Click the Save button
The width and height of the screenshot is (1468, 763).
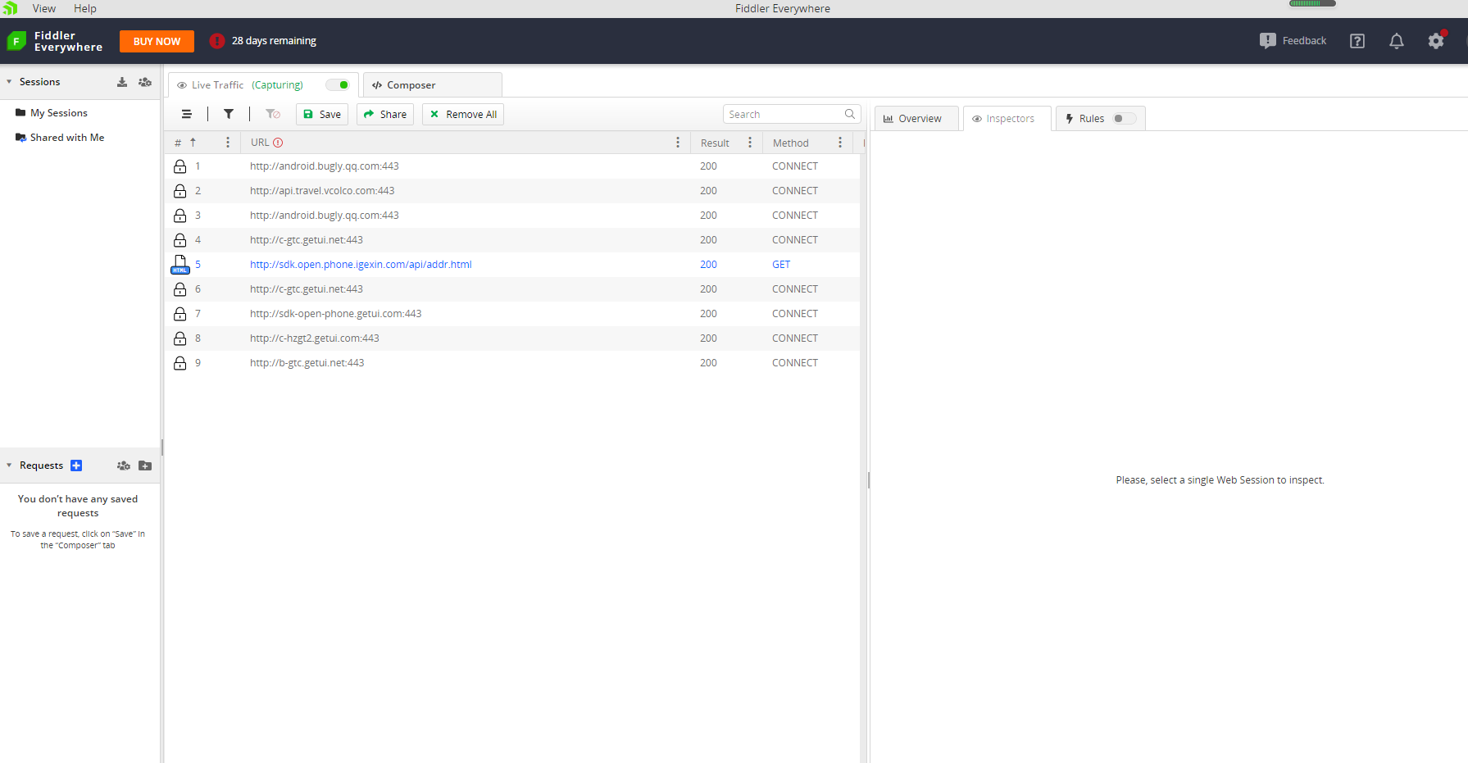pos(322,114)
